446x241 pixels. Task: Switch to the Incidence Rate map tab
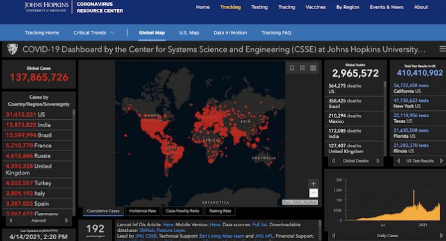click(x=142, y=211)
